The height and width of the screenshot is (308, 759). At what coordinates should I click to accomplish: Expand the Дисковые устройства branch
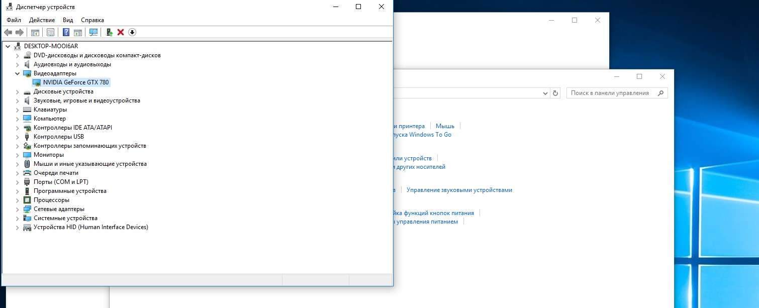[x=17, y=91]
